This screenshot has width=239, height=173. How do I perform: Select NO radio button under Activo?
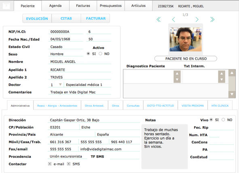pyautogui.click(x=100, y=54)
